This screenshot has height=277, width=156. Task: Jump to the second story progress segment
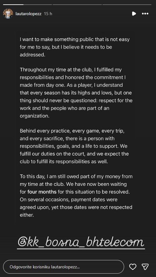tap(77, 5)
